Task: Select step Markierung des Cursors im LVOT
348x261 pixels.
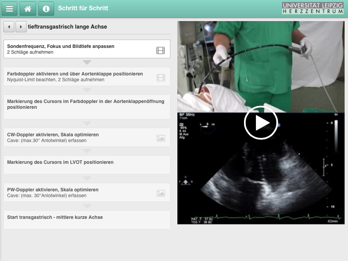Action: 87,165
